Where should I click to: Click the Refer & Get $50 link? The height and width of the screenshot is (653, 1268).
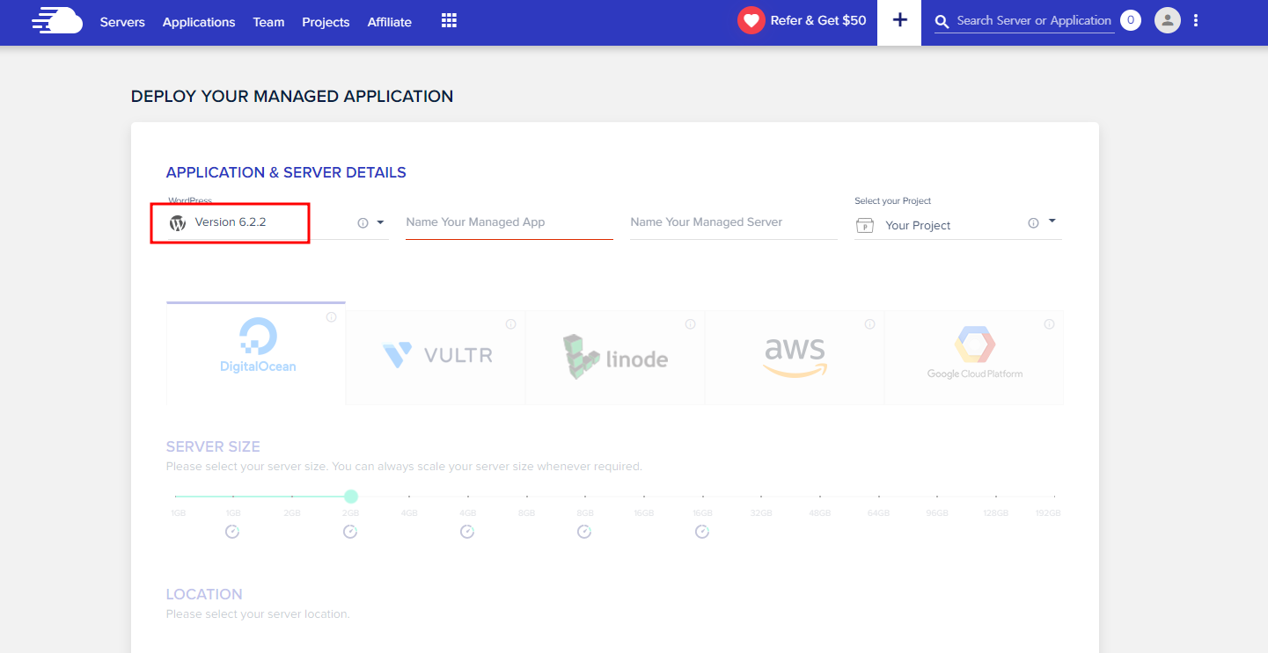pyautogui.click(x=818, y=20)
